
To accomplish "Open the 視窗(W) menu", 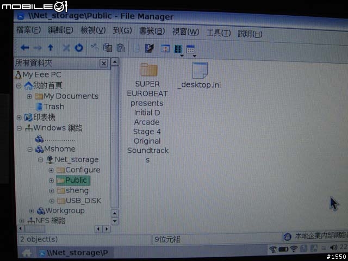I will [x=186, y=32].
